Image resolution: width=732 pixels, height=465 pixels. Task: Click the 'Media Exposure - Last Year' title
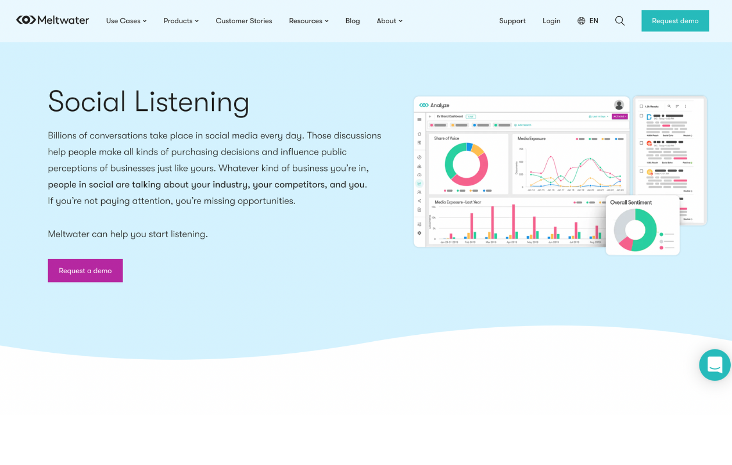(458, 202)
